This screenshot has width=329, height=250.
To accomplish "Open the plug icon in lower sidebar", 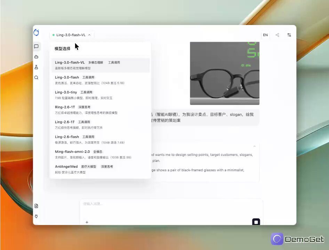I will [x=36, y=216].
